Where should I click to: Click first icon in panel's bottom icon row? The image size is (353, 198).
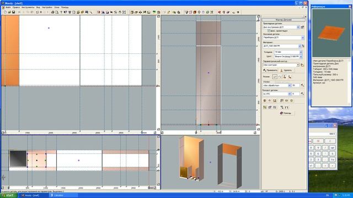(x=265, y=107)
